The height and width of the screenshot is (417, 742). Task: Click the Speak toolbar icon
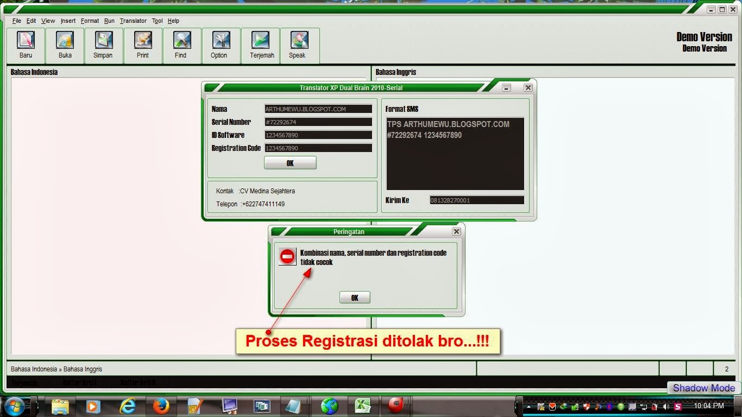coord(299,41)
